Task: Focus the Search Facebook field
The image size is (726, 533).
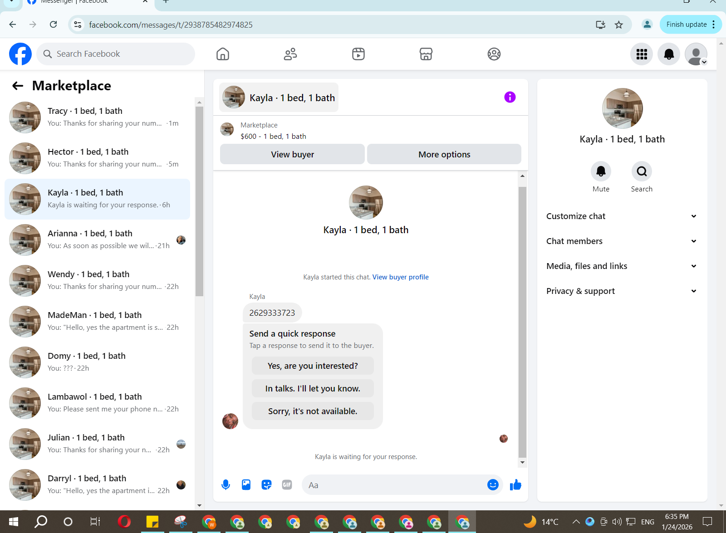Action: (116, 54)
